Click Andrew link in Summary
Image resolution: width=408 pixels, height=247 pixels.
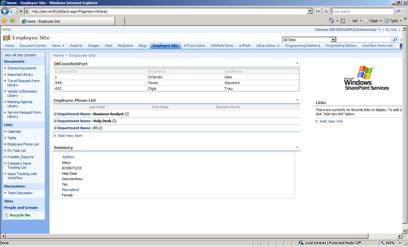pos(68,157)
